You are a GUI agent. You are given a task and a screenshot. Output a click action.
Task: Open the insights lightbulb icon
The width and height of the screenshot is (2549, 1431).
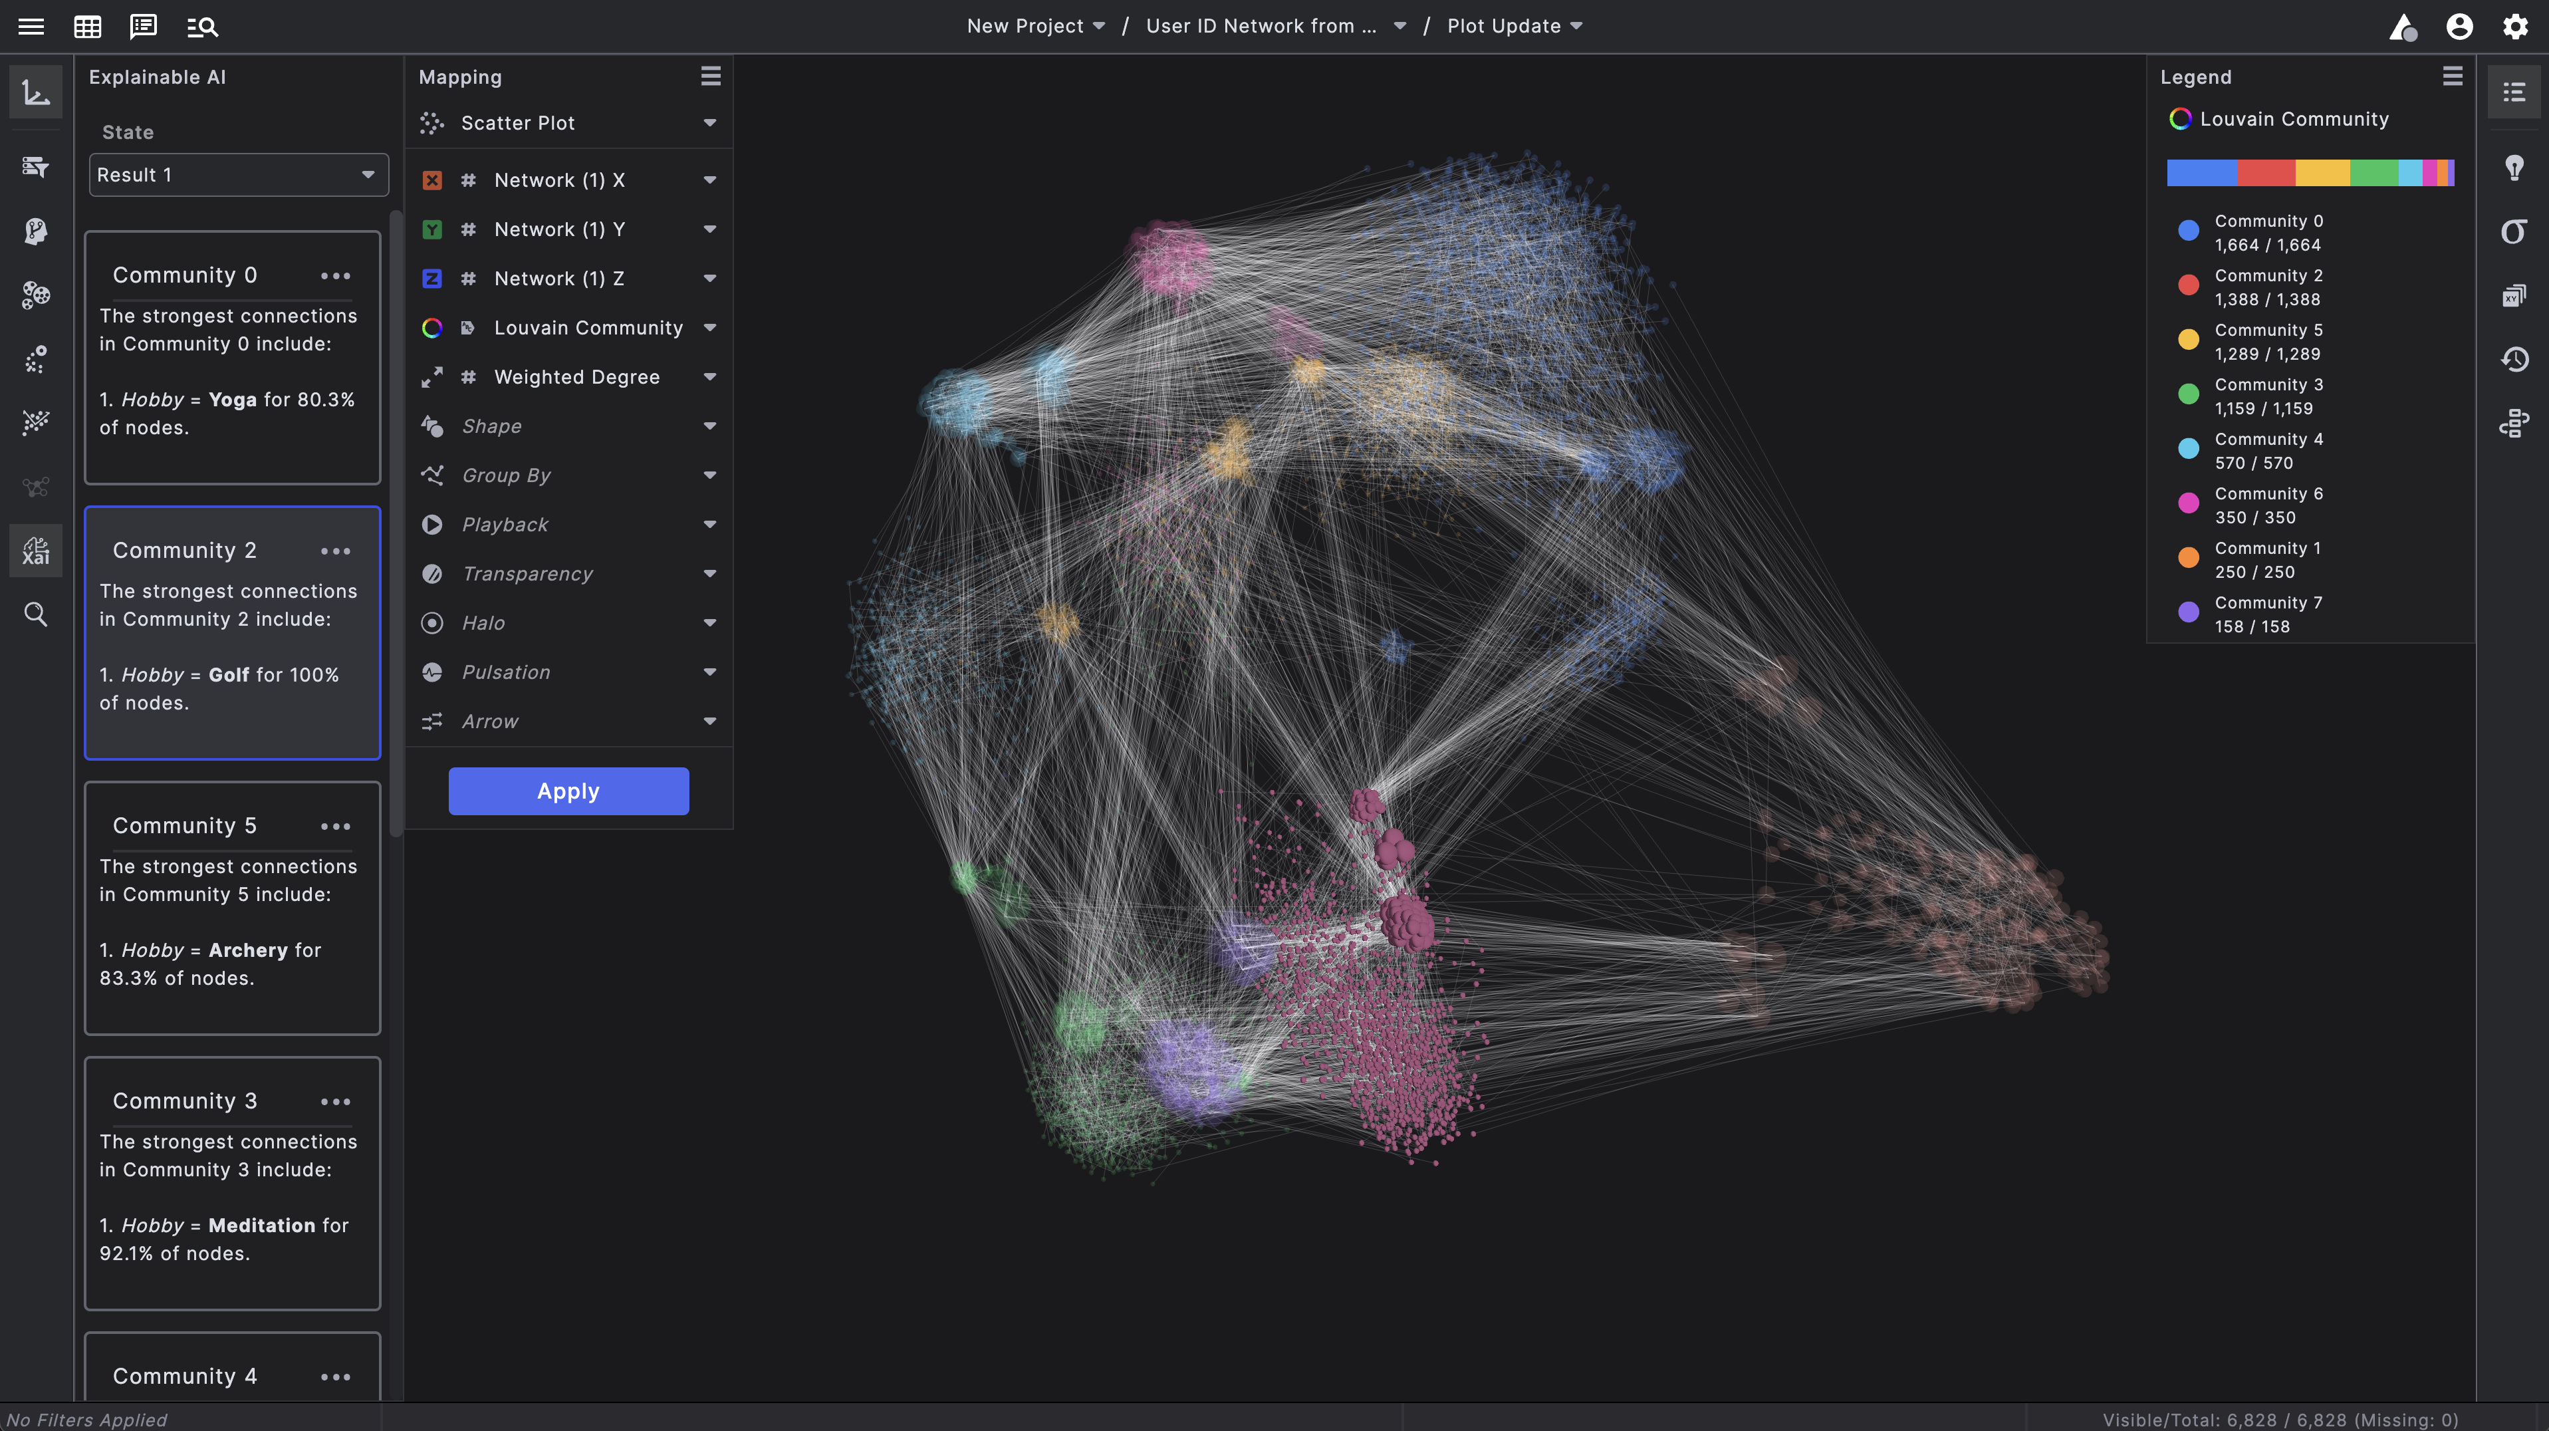2513,166
